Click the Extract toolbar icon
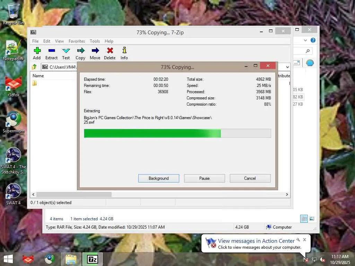Image resolution: width=355 pixels, height=266 pixels. tap(52, 51)
